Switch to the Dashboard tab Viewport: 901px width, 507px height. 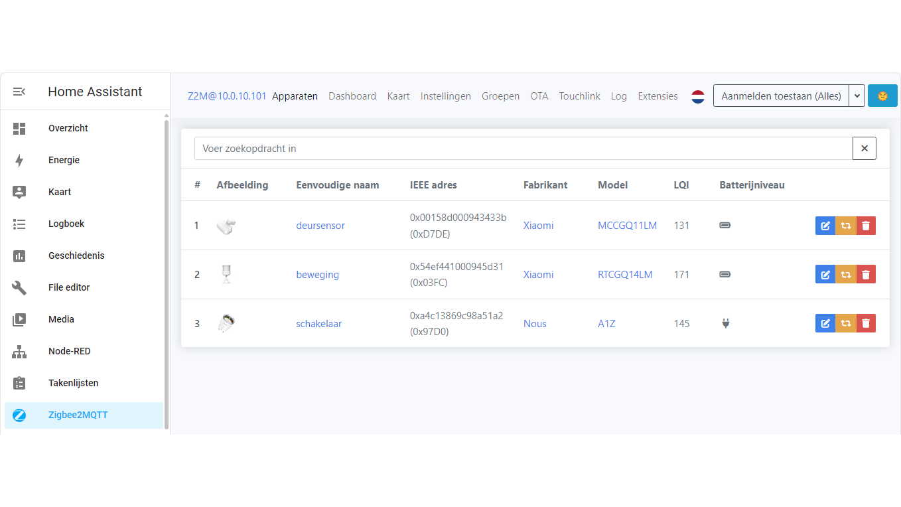click(x=352, y=96)
